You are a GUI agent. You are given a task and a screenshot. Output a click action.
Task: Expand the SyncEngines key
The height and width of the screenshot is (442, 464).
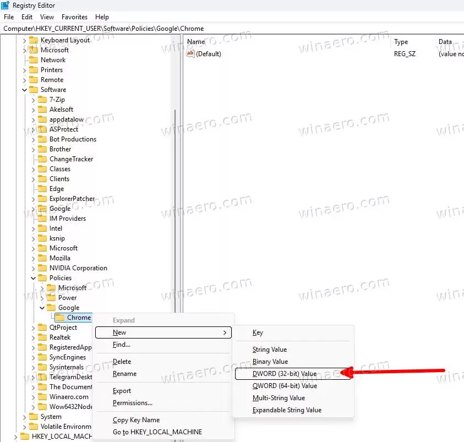click(x=33, y=357)
